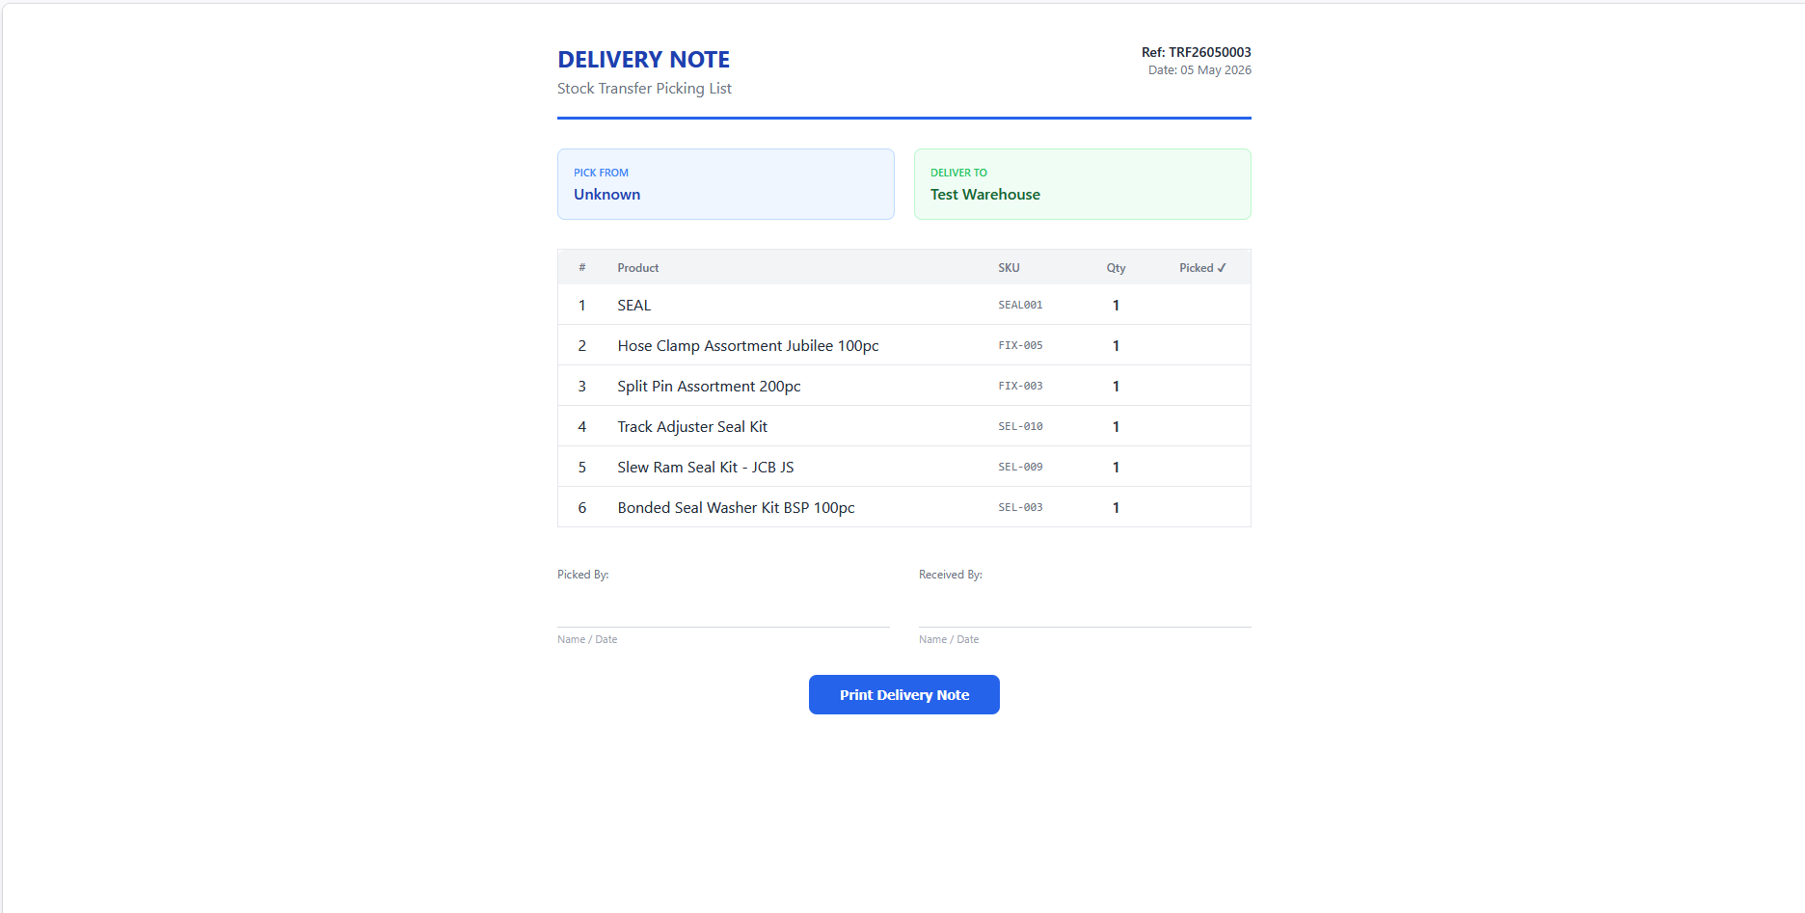Click the Qty column header

coord(1116,268)
